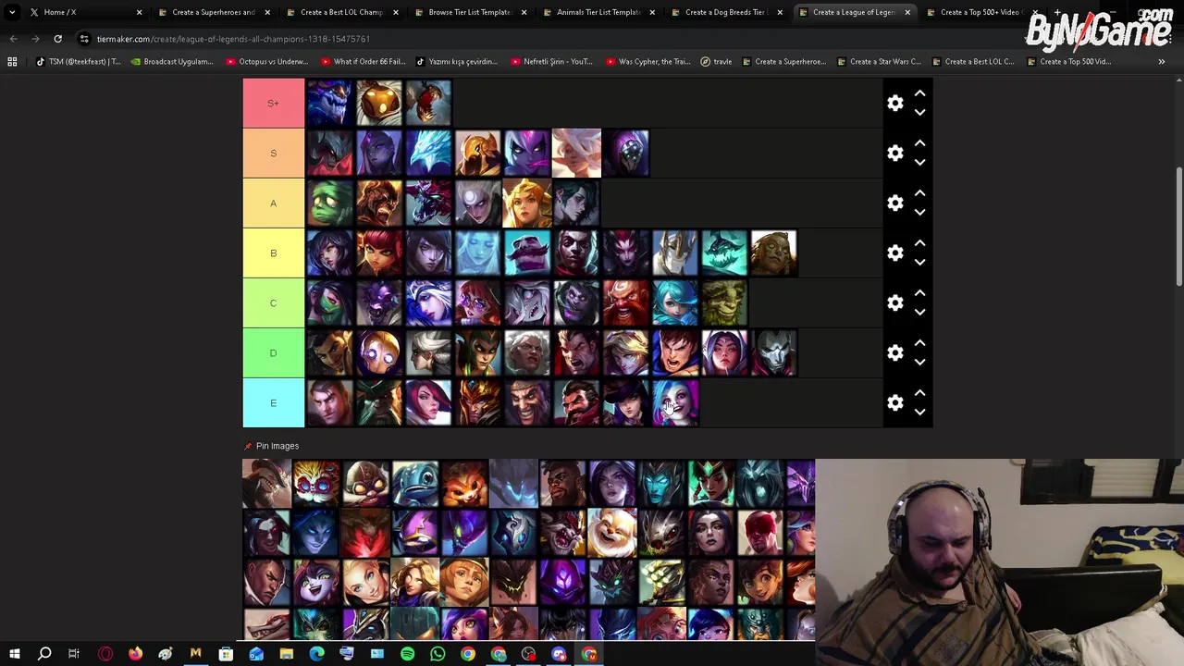Select last champion portrait in E tier

675,402
